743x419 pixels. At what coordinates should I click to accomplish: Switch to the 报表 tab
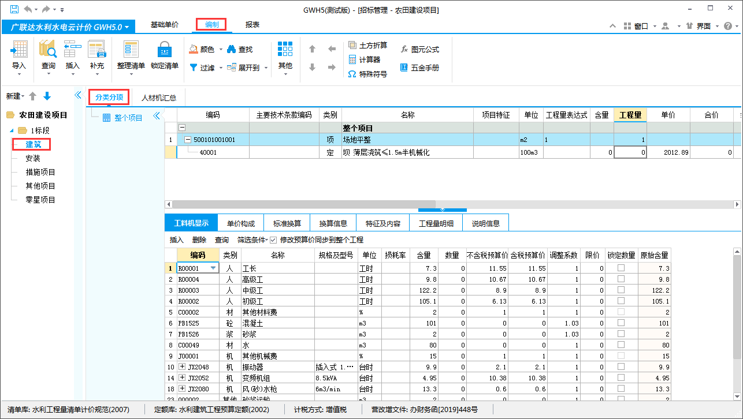click(x=252, y=25)
